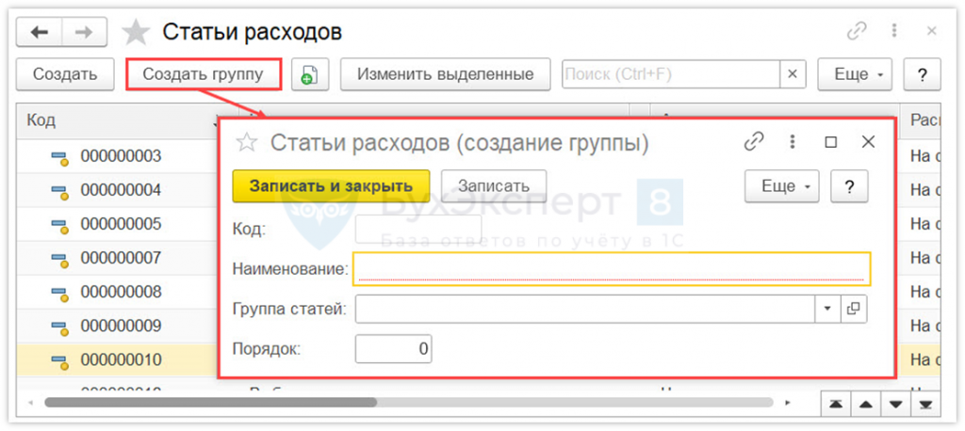Get link icon in group creation dialog

tap(753, 142)
